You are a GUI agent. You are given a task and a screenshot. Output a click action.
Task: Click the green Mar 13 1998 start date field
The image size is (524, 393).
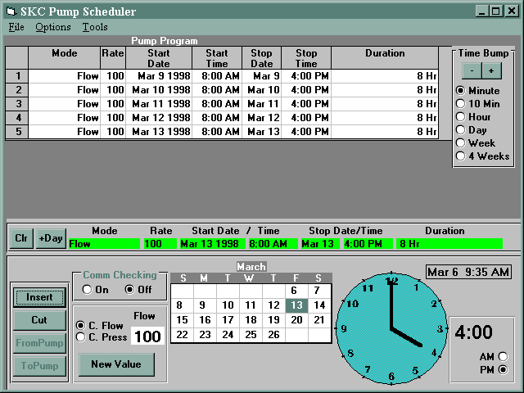point(213,244)
